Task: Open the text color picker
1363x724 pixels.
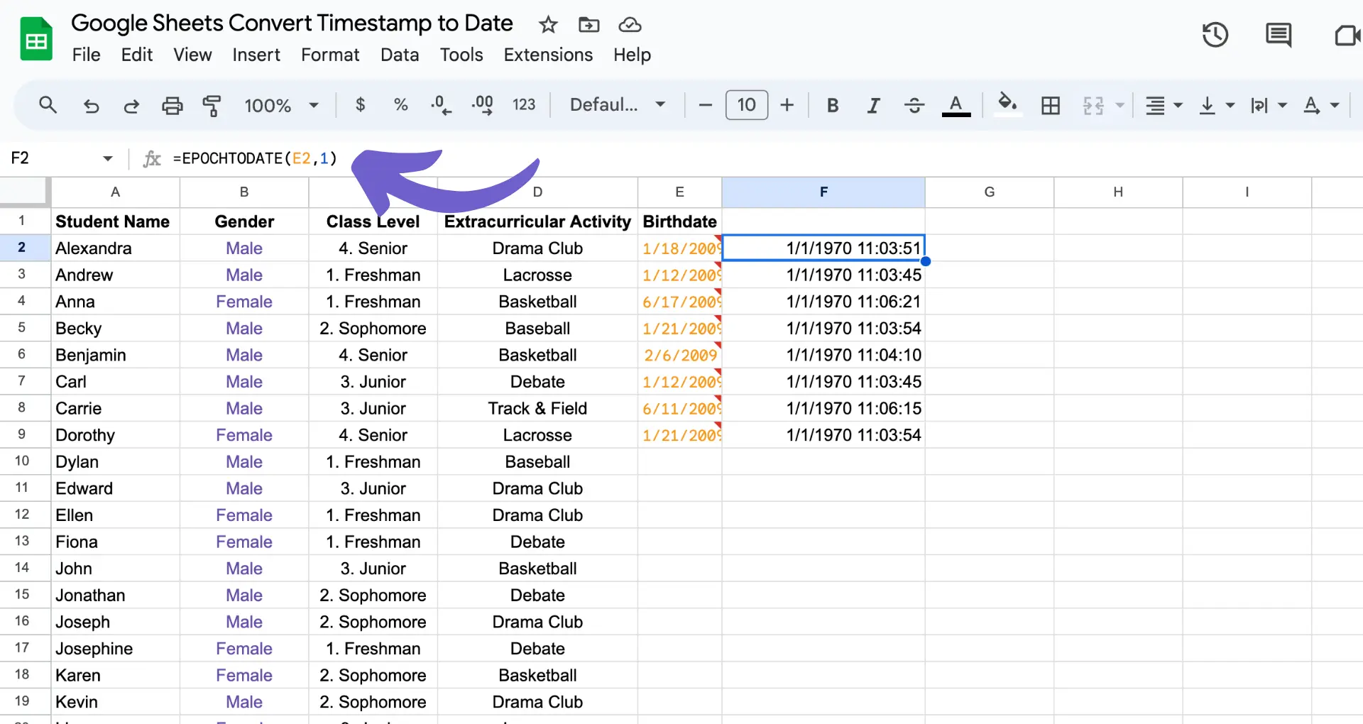Action: point(956,106)
